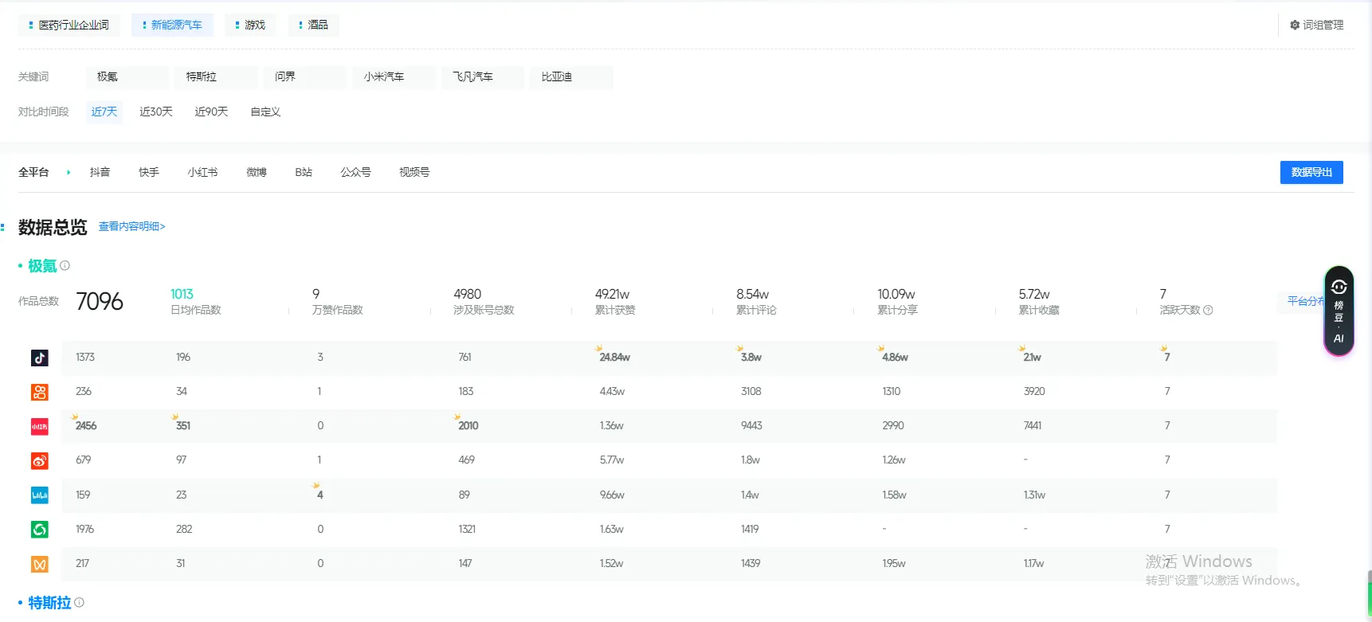Viewport: 1372px width, 622px height.
Task: Select 近7天 time range
Action: (104, 112)
